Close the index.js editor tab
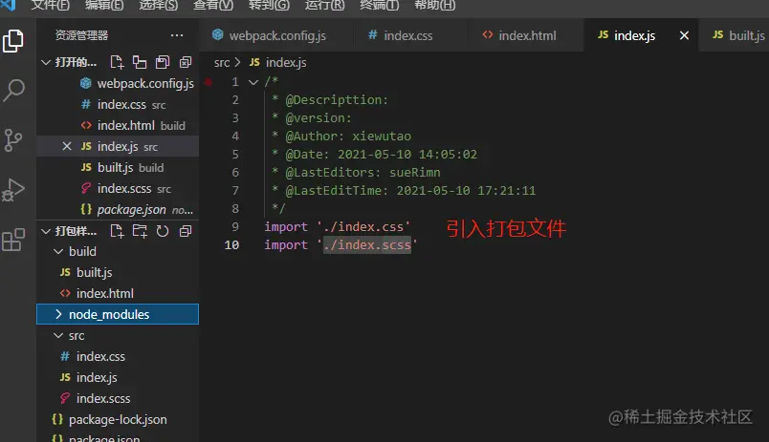Viewport: 769px width, 442px height. pyautogui.click(x=684, y=35)
